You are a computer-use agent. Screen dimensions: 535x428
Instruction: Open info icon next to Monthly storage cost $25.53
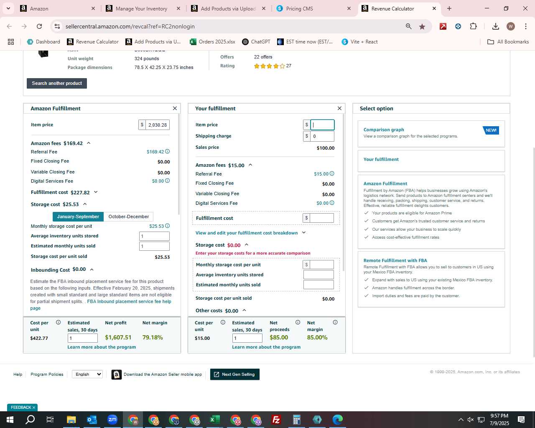(x=167, y=226)
